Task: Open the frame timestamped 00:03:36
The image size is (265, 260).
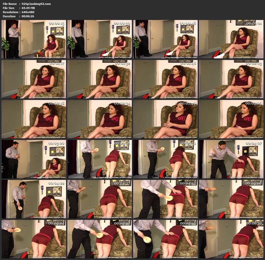Action: click(99, 159)
